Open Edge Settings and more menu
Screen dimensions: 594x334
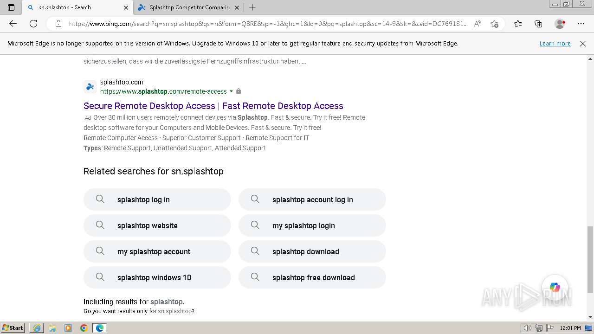point(581,24)
